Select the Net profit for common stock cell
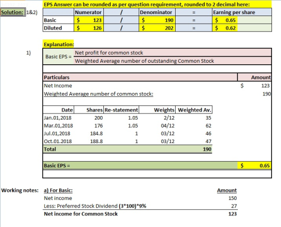281x227 pixels. point(173,53)
